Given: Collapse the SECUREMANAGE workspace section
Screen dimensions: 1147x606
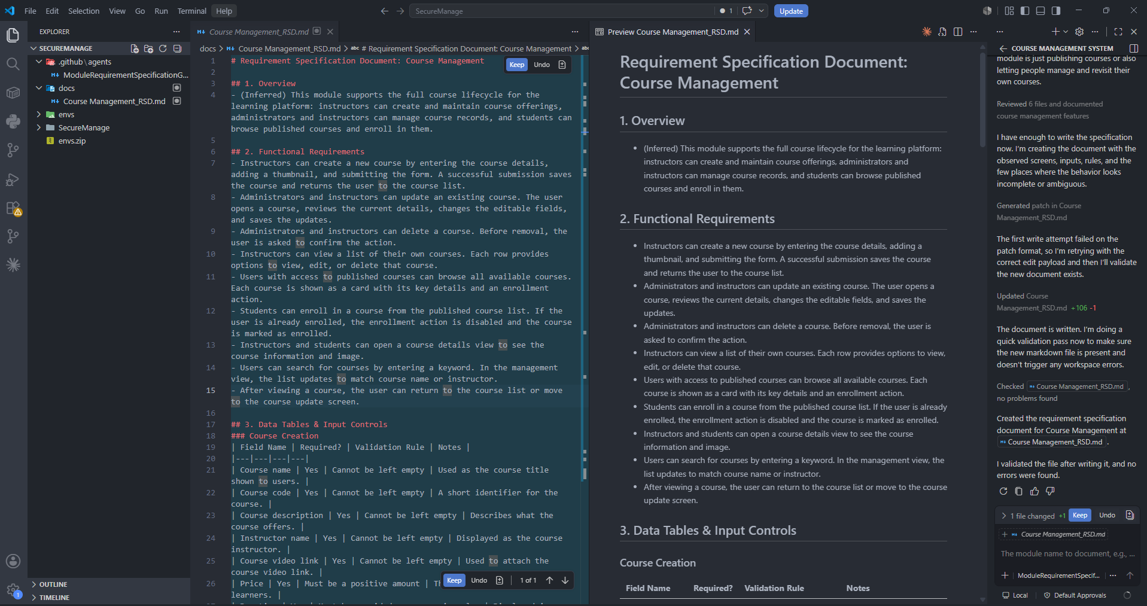Looking at the screenshot, I should (x=34, y=48).
